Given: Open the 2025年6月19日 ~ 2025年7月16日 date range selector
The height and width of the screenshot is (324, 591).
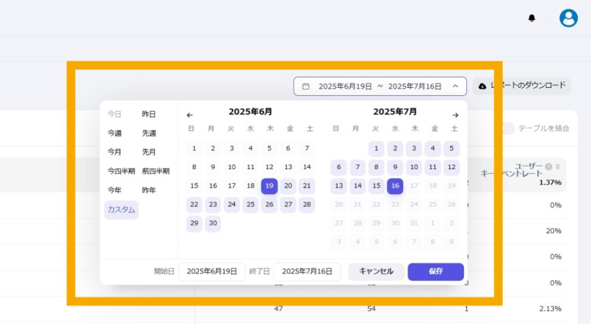Looking at the screenshot, I should [380, 86].
